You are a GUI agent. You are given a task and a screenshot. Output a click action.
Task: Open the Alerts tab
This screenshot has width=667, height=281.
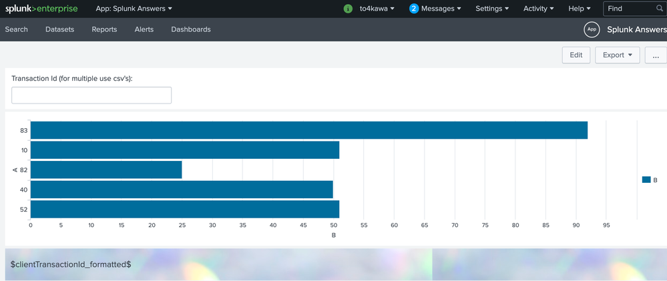coord(144,29)
